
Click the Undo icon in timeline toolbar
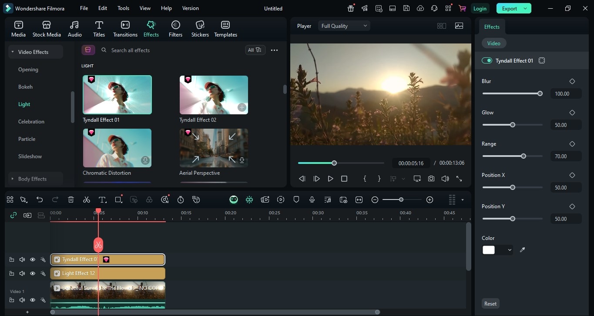(x=40, y=200)
